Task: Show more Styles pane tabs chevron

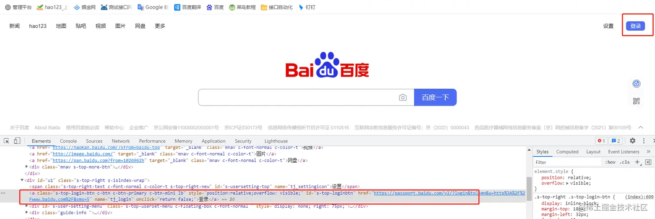Action: point(649,152)
